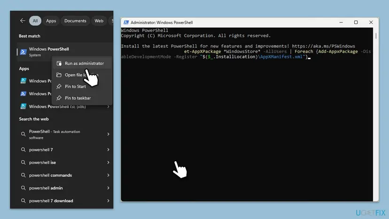Switch to the Documents filter tab

pyautogui.click(x=75, y=21)
